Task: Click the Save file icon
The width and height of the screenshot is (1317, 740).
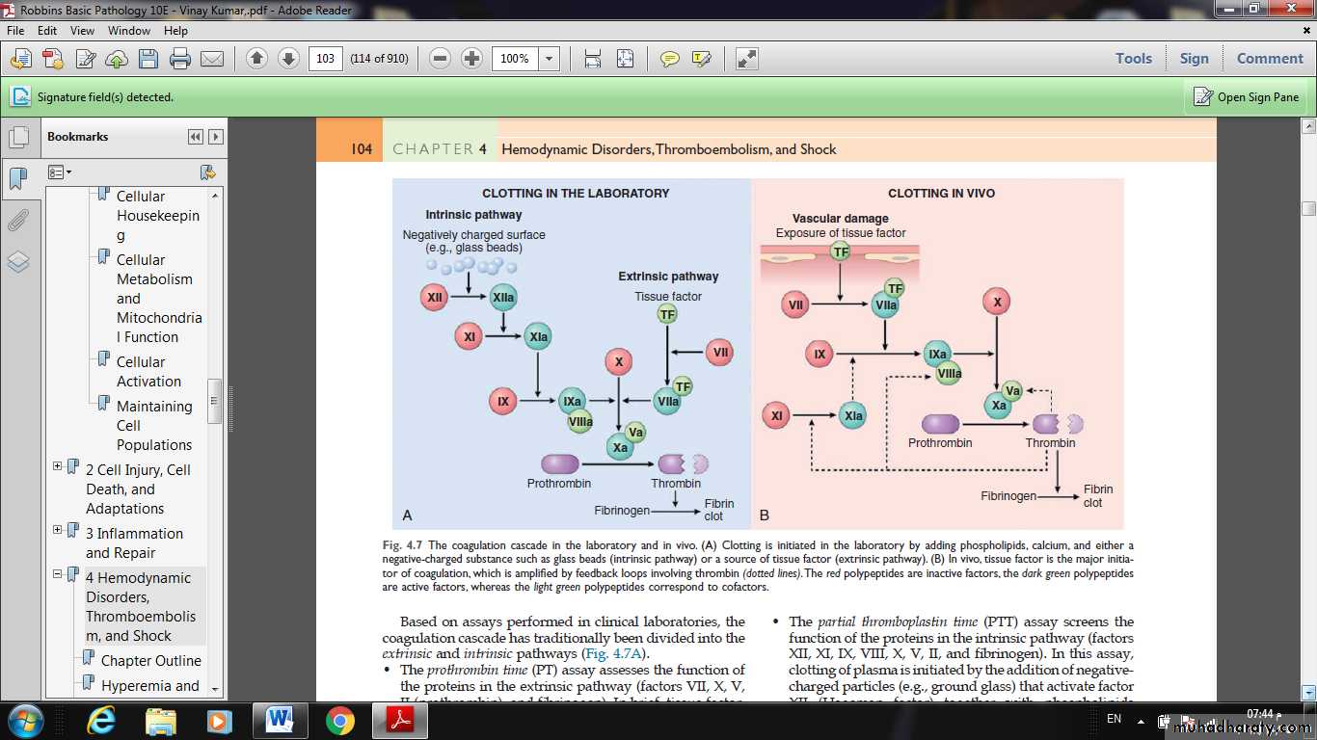Action: point(148,59)
